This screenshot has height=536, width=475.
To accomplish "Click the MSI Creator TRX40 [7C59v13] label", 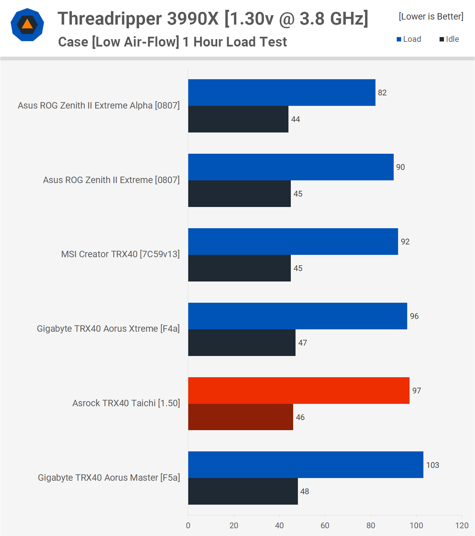I will tap(120, 254).
